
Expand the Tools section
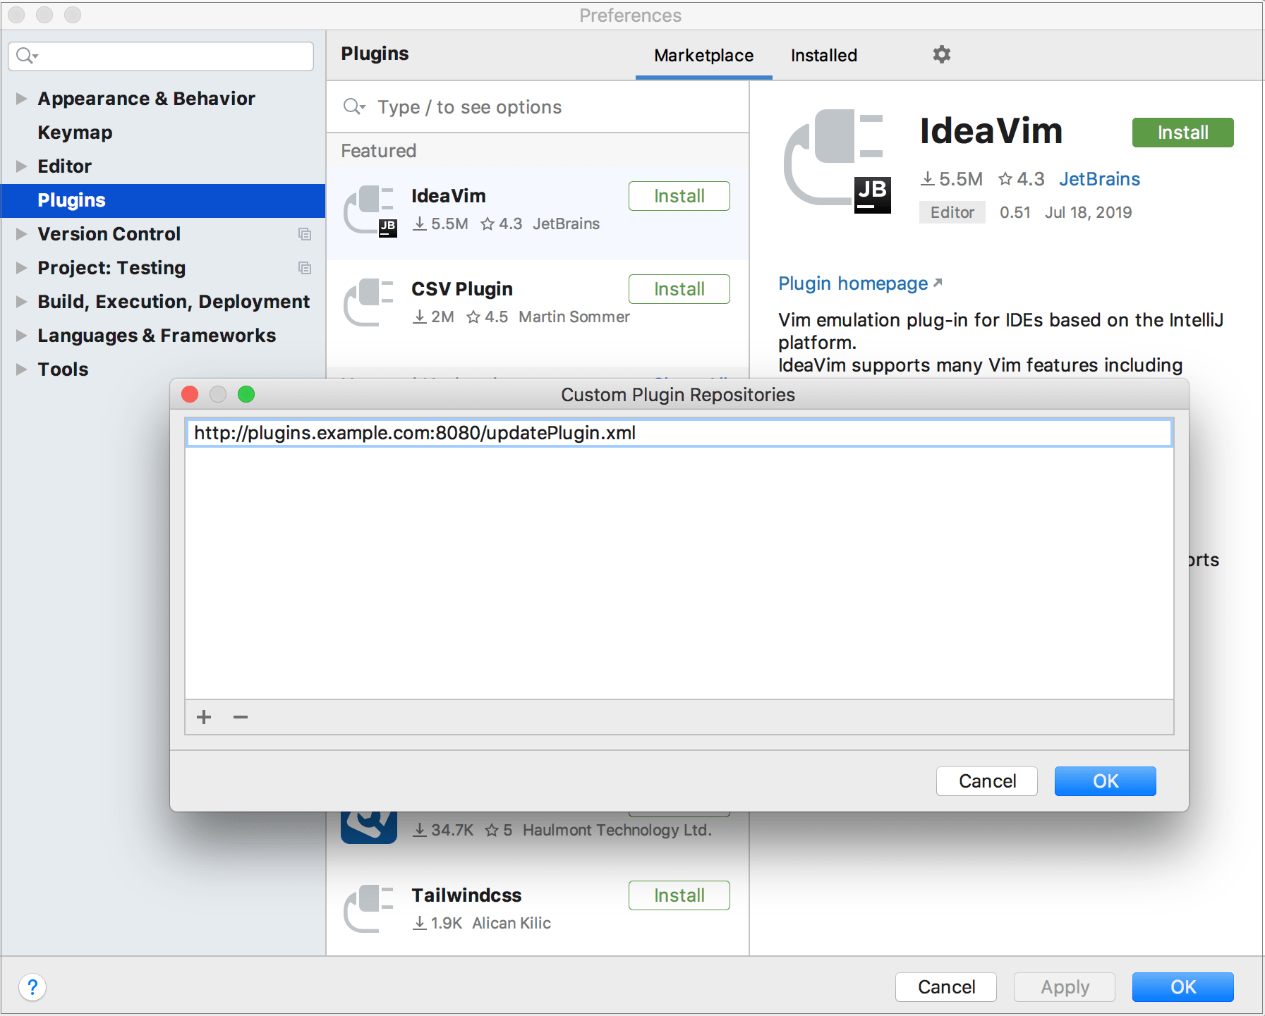point(21,369)
